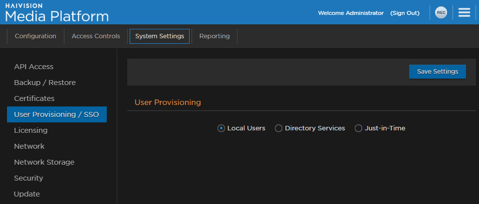Open the Network settings page
The height and width of the screenshot is (204, 479).
tap(29, 146)
